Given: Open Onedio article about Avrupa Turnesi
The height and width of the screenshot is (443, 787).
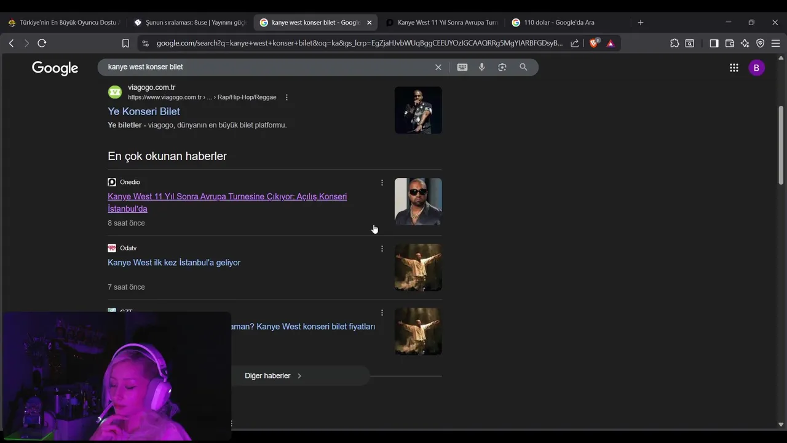Looking at the screenshot, I should [x=227, y=202].
